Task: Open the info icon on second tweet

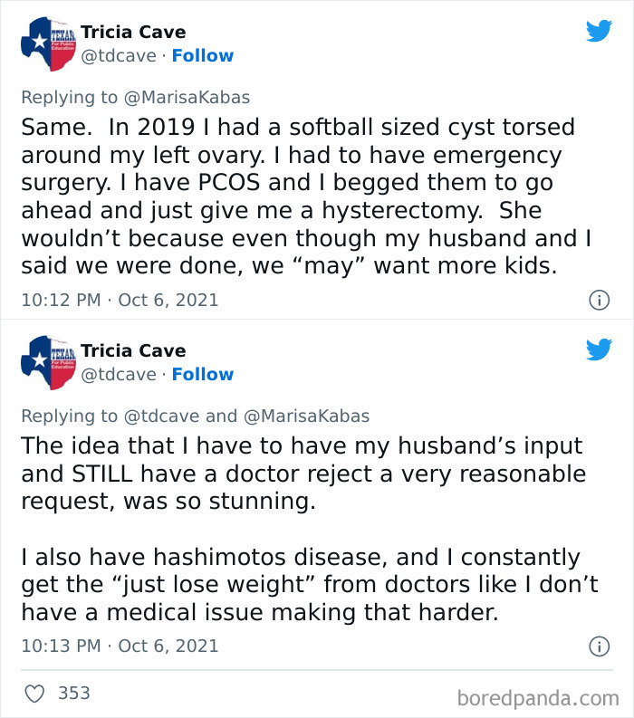Action: coord(599,646)
